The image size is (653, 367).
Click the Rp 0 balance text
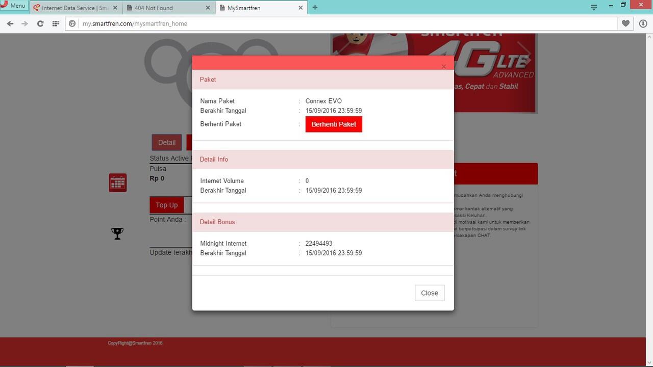coord(157,178)
